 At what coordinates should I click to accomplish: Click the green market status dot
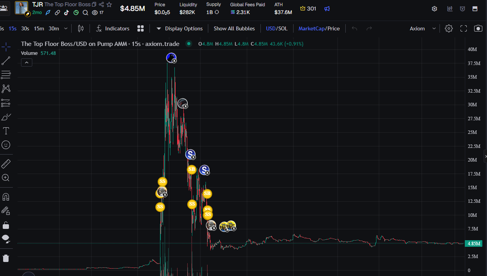(189, 44)
